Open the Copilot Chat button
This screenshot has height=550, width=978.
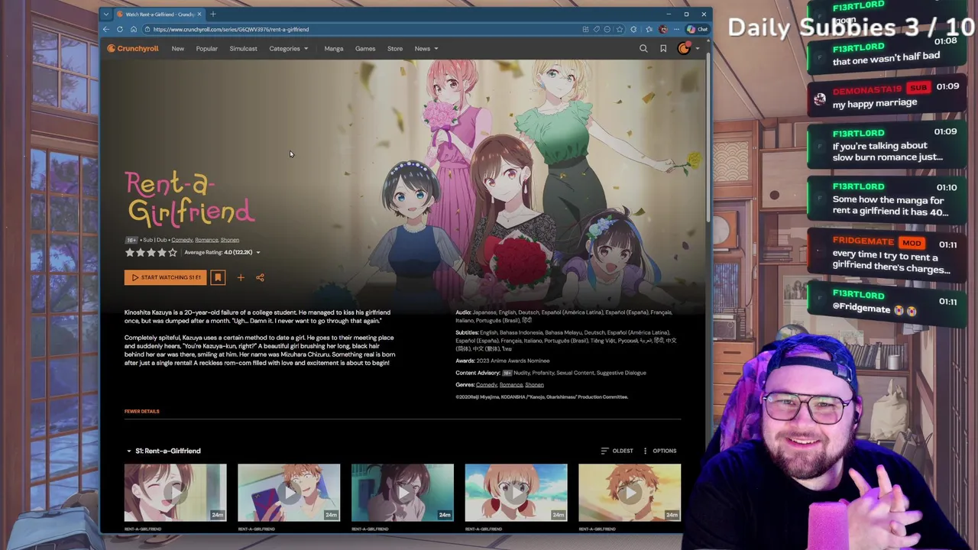698,29
